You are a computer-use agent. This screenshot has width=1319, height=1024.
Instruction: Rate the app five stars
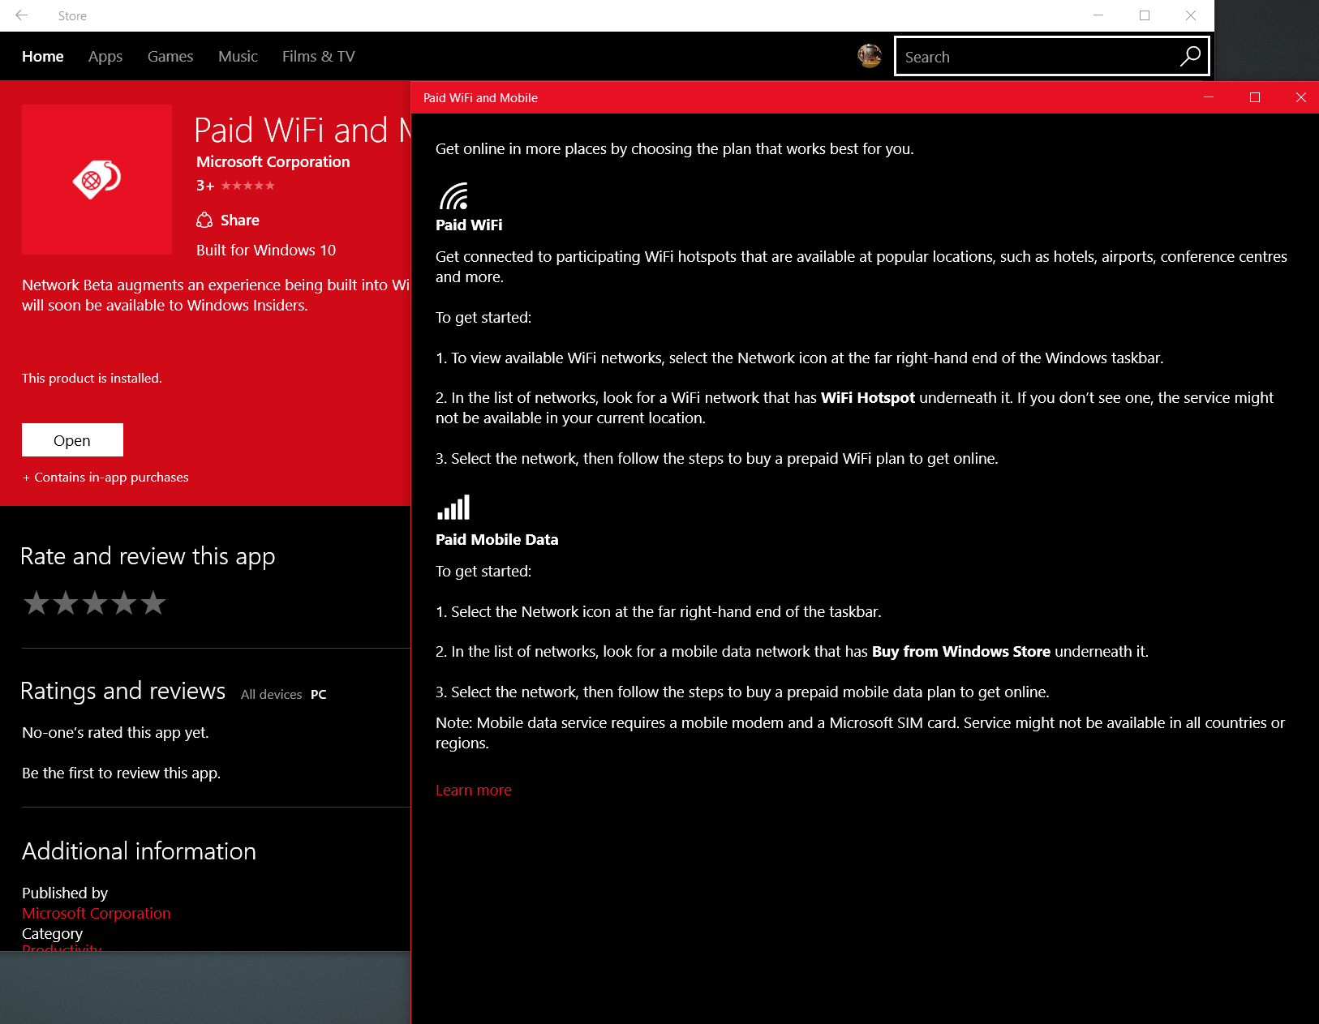(x=153, y=602)
